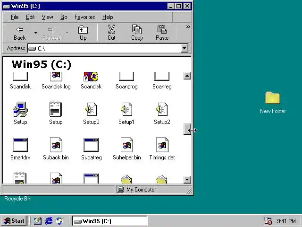The height and width of the screenshot is (227, 302).
Task: Click the 9:41 PM clock
Action: coord(286,221)
